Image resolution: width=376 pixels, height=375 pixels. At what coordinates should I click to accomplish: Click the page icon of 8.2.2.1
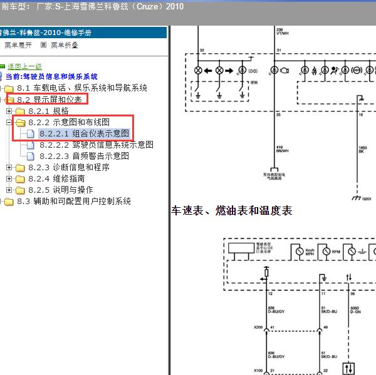point(31,134)
